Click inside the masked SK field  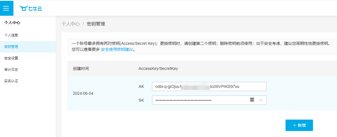tap(209, 100)
